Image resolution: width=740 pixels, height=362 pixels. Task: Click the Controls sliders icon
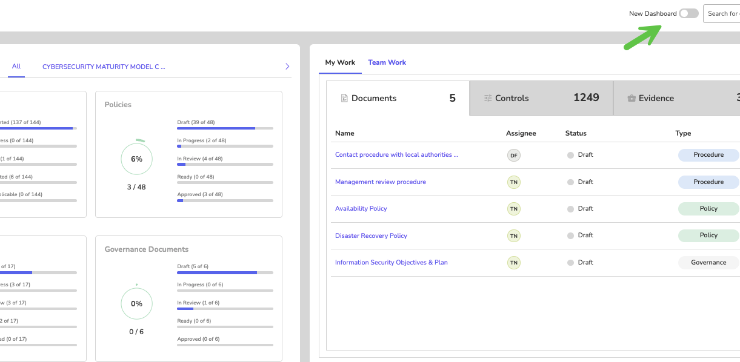pos(488,98)
